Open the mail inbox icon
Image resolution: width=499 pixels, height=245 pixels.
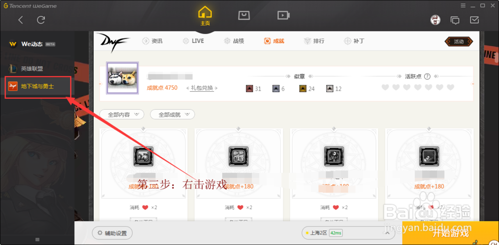tap(475, 20)
